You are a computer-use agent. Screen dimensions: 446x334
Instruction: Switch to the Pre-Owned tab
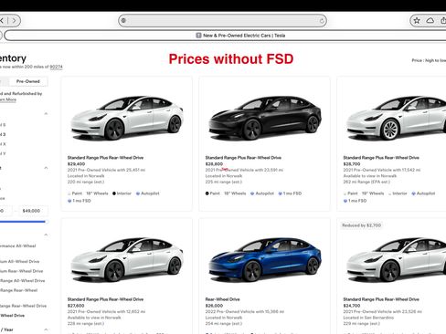coord(28,81)
